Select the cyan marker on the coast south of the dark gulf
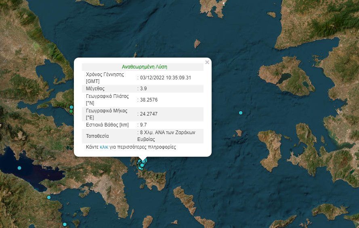Image resolution: width=359 pixels, height=228 pixels. [x=49, y=197]
